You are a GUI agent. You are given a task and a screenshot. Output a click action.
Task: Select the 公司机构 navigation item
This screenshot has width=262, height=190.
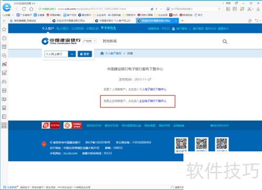[78, 28]
